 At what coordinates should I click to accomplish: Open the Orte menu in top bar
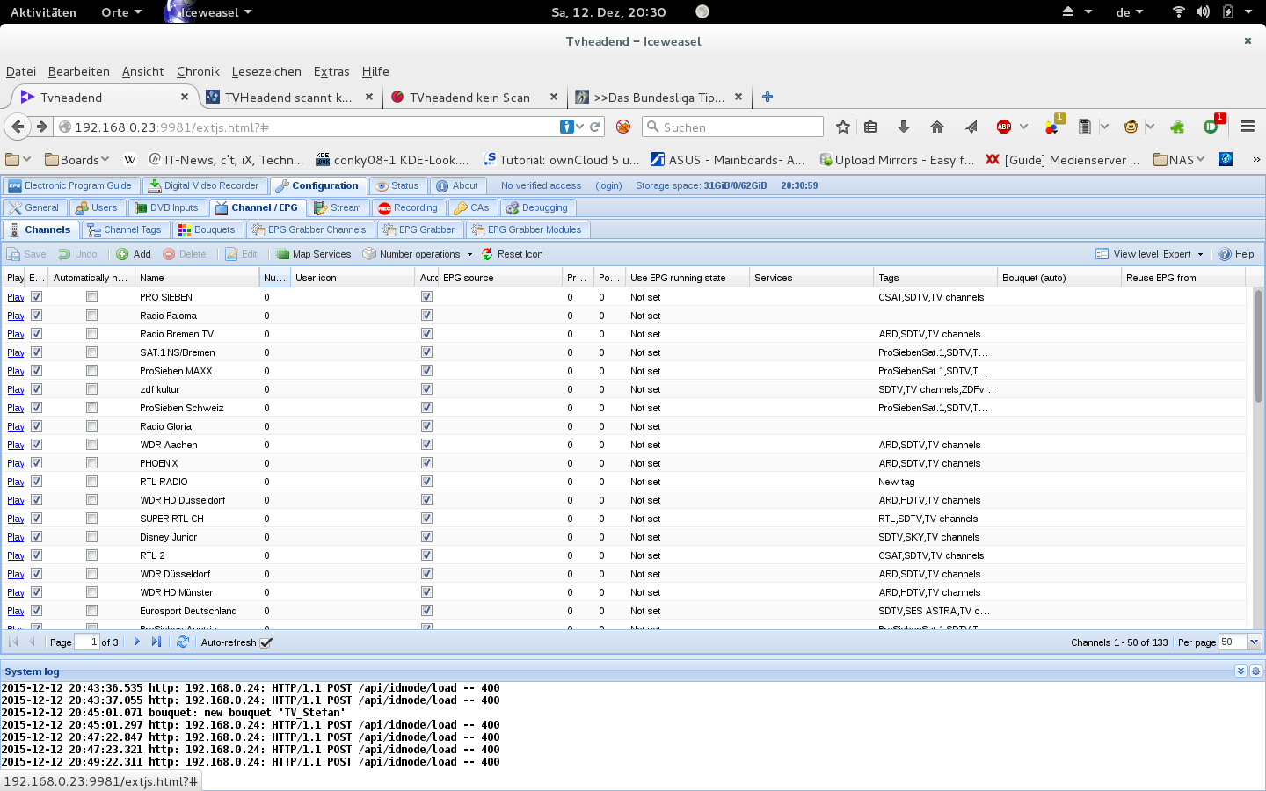[121, 11]
